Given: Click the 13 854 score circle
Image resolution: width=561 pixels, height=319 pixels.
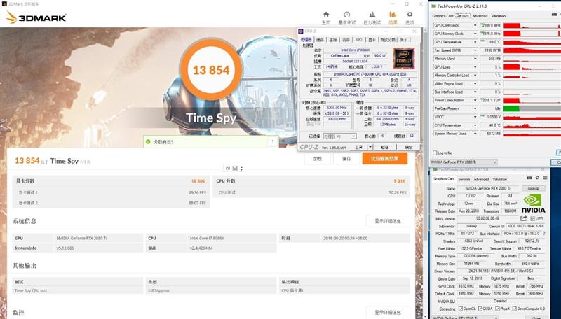Looking at the screenshot, I should (211, 70).
